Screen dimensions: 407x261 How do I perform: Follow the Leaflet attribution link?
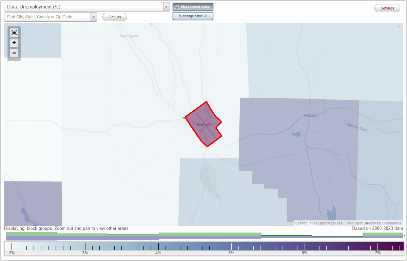pos(301,223)
